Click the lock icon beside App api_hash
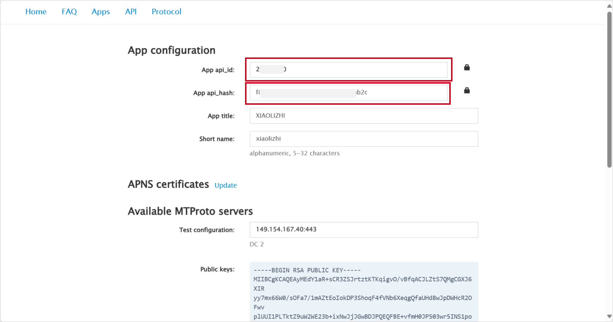The height and width of the screenshot is (322, 613). click(x=467, y=90)
